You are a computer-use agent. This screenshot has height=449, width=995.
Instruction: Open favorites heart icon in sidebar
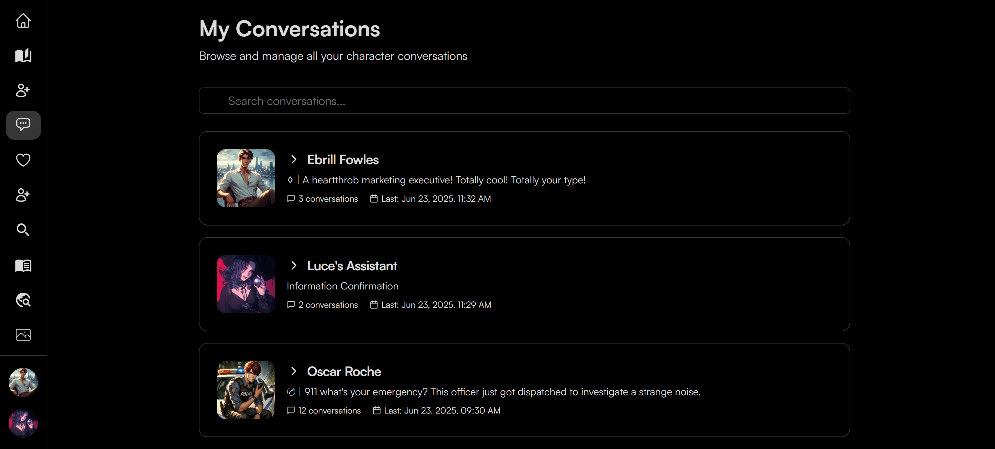coord(23,160)
